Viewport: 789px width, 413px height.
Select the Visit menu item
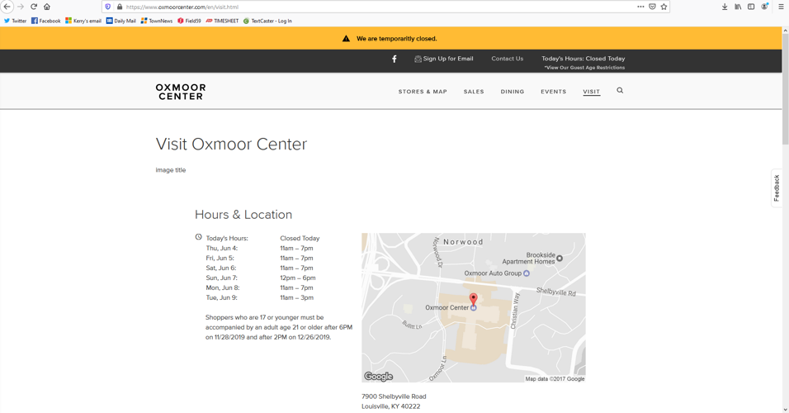(x=591, y=92)
